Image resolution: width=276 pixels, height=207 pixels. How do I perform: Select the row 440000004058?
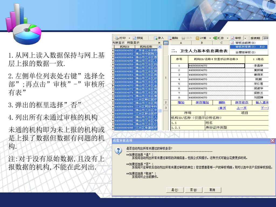(135, 64)
